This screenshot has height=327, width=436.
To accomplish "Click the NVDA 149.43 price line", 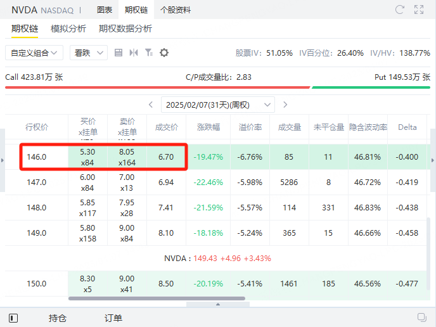I will (x=217, y=259).
